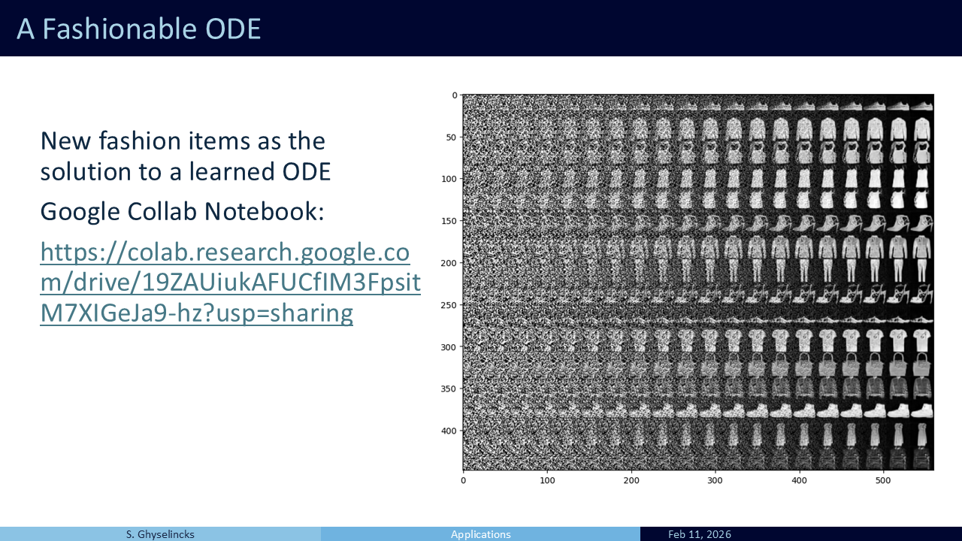Select the 'New fashion items' text paragraph

click(x=185, y=156)
